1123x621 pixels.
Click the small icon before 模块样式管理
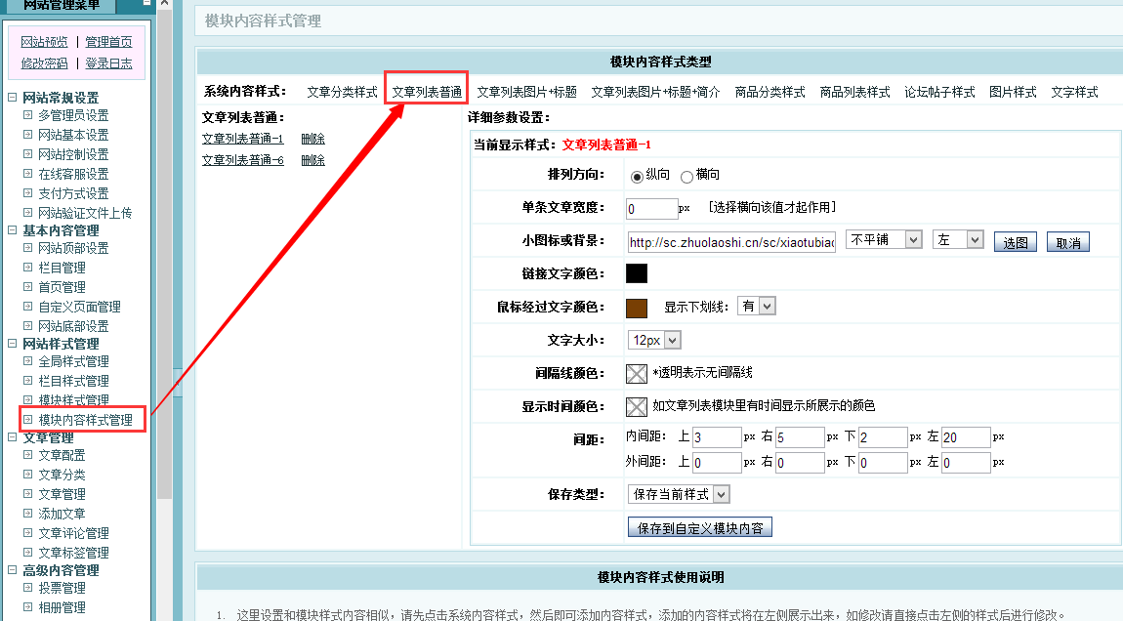pos(28,400)
